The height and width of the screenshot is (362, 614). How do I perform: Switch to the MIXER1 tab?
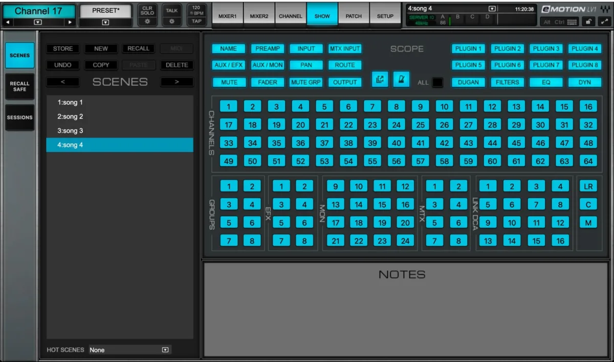point(227,16)
